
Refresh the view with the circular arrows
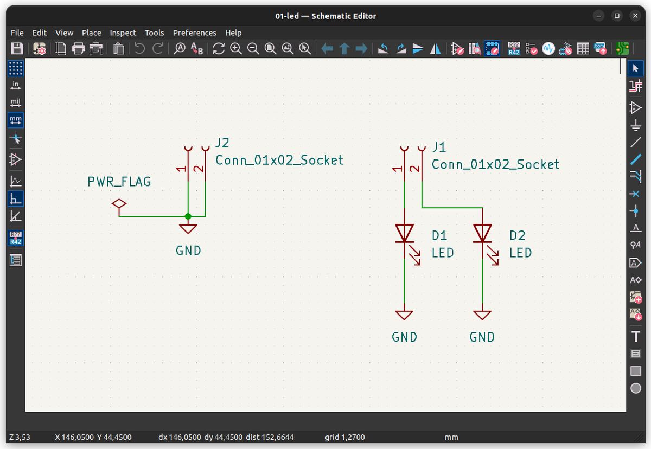tap(219, 49)
